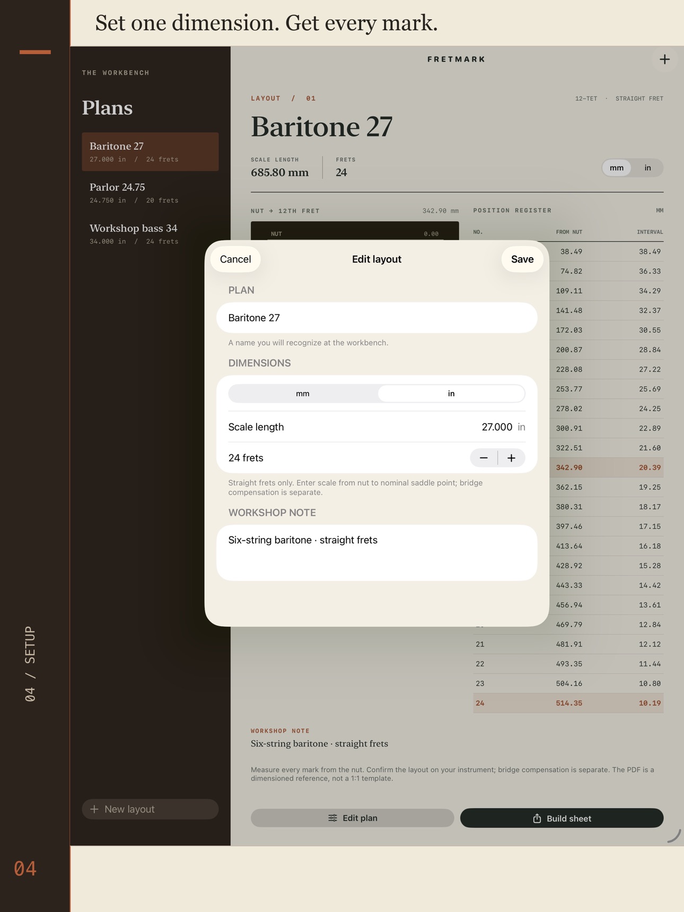Click the share icon in Build sheet
The height and width of the screenshot is (912, 684).
[x=537, y=818]
